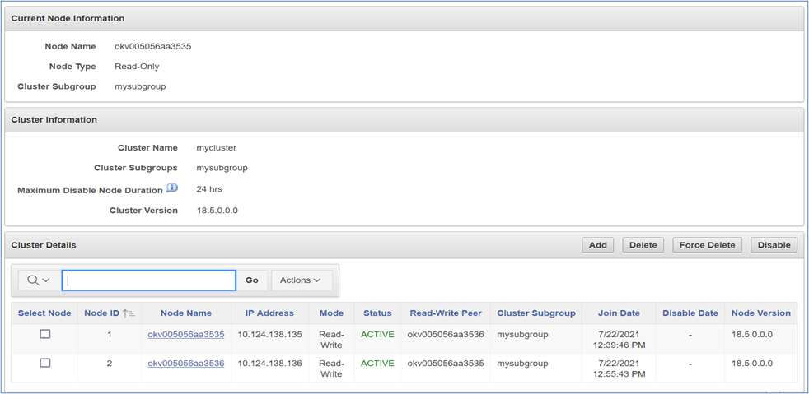The width and height of the screenshot is (809, 394).
Task: Select the checkbox for node ID 2
Action: coord(45,363)
